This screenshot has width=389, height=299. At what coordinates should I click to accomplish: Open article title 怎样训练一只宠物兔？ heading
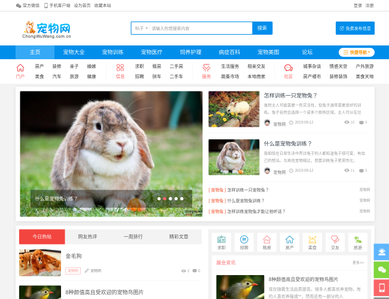click(x=290, y=96)
